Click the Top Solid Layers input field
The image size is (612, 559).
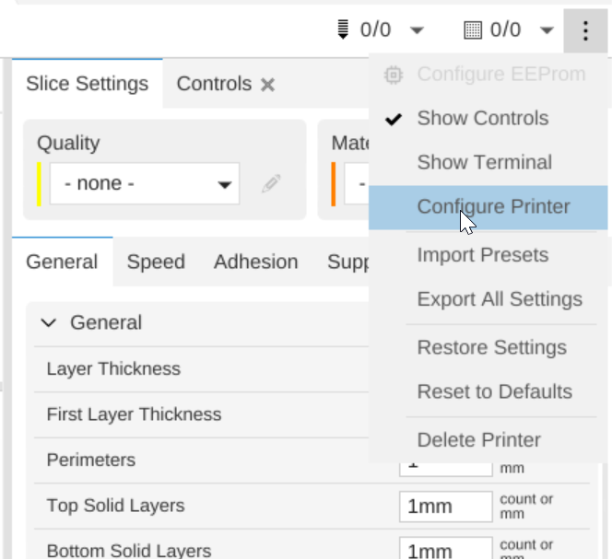(446, 506)
